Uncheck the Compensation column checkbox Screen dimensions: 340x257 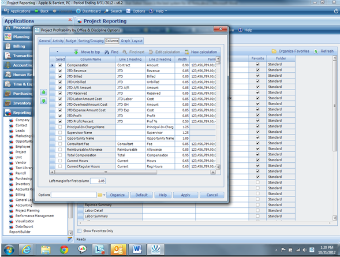click(x=60, y=65)
